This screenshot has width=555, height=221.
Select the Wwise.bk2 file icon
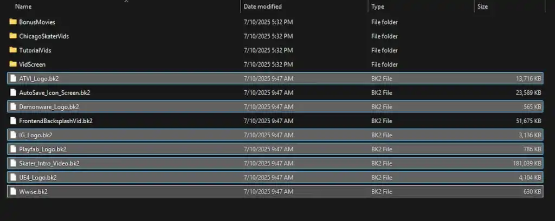[x=14, y=191]
